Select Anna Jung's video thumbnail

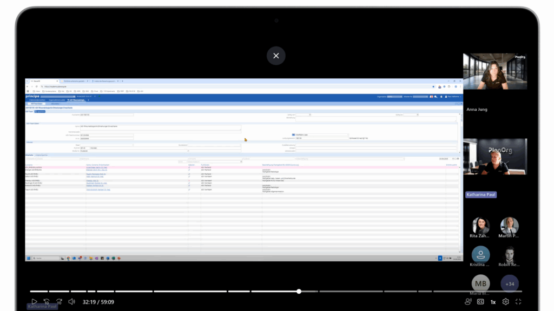495,72
